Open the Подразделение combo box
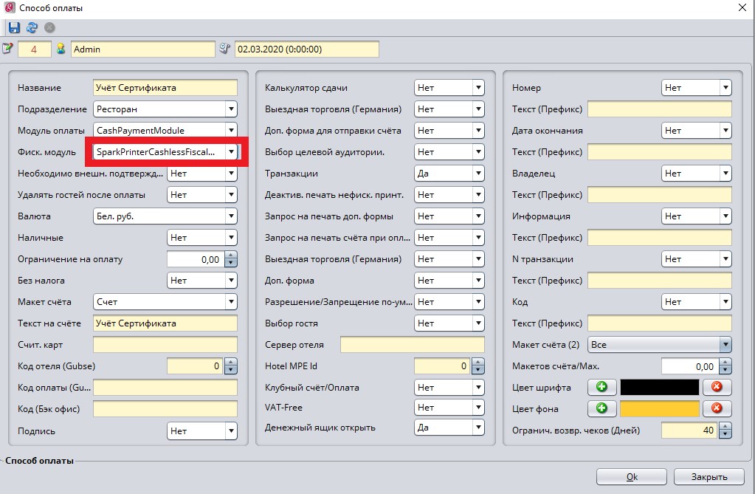The image size is (755, 494). click(231, 109)
